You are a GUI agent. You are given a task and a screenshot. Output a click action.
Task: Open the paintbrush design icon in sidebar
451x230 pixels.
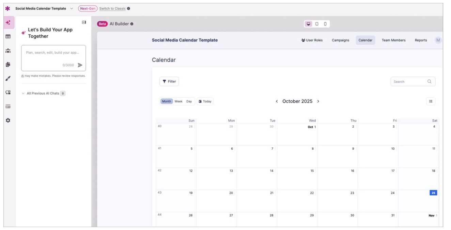[8, 79]
